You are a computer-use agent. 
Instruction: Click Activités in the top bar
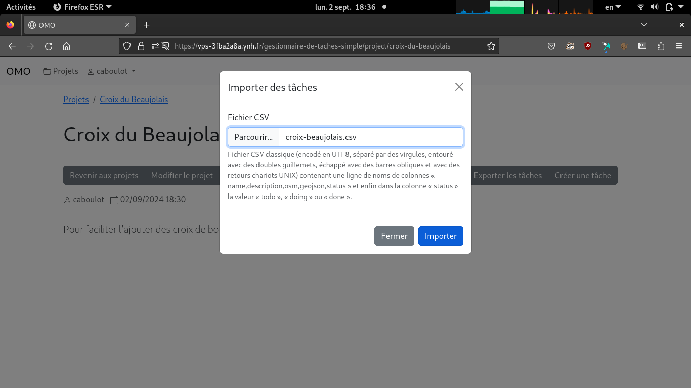coord(21,7)
